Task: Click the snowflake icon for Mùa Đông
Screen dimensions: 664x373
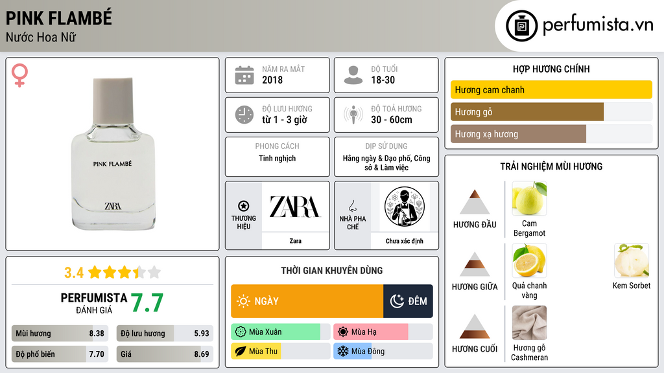Action: (x=342, y=351)
